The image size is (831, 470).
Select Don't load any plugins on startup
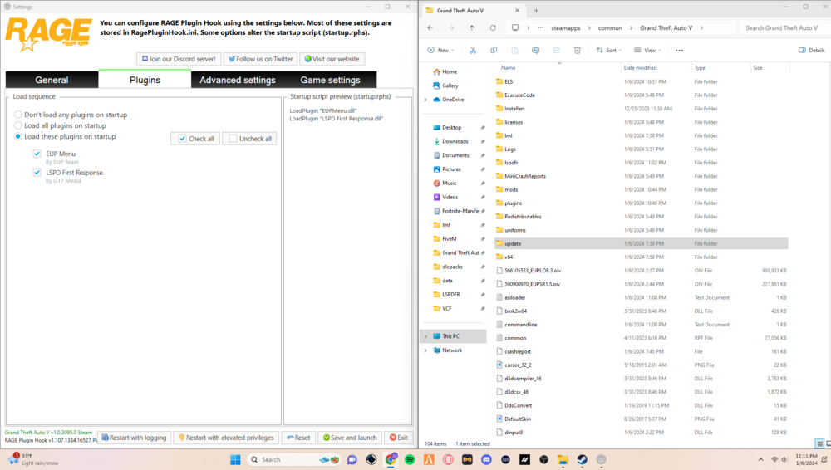pyautogui.click(x=18, y=115)
